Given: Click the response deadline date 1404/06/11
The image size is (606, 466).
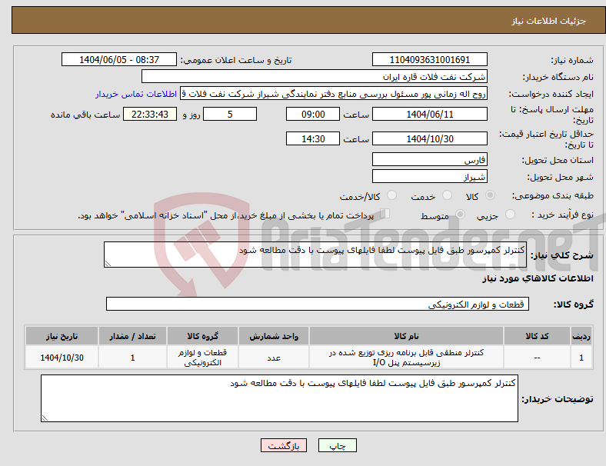Looking at the screenshot, I should (429, 114).
